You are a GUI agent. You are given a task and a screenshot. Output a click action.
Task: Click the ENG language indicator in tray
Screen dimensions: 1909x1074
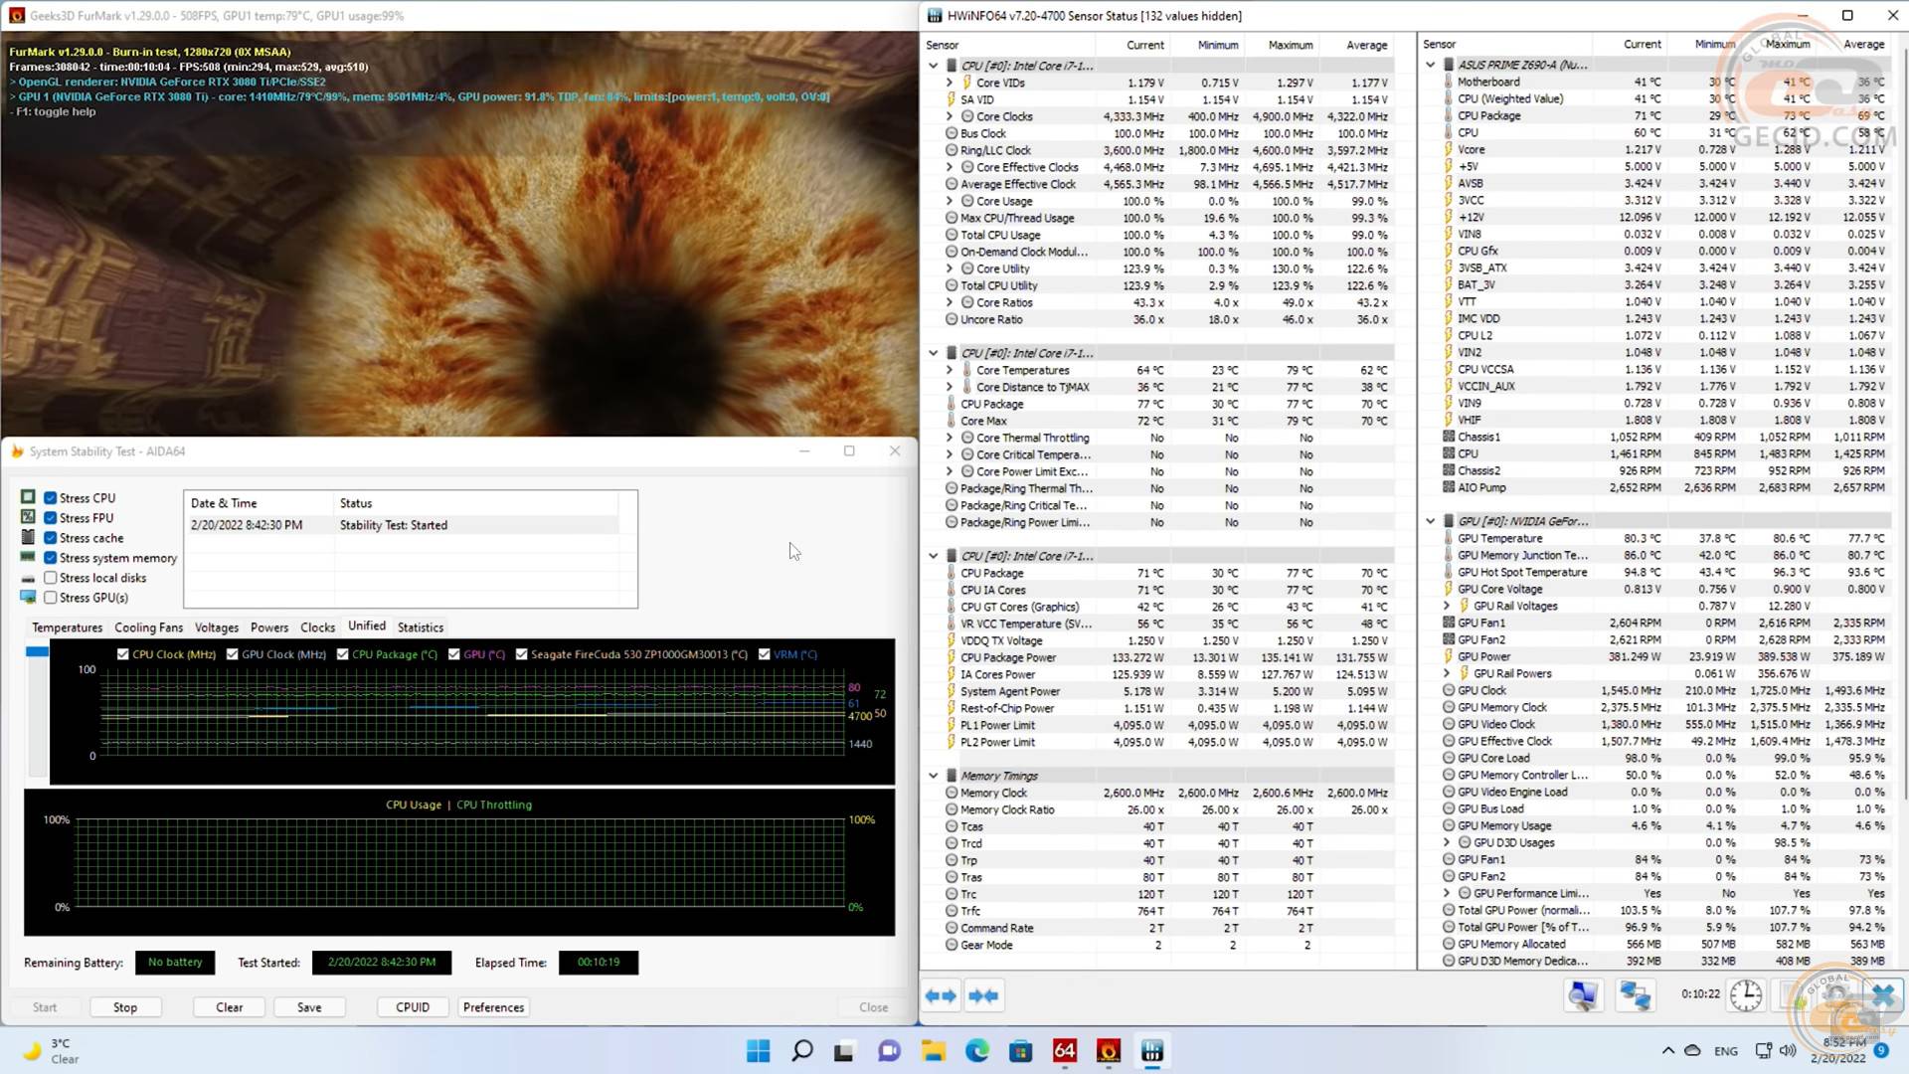click(1726, 1050)
